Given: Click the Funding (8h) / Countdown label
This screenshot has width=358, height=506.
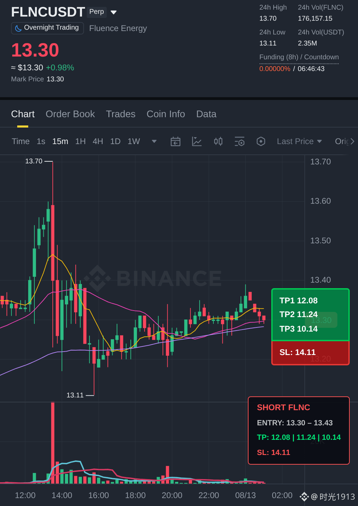Looking at the screenshot, I should click(299, 57).
